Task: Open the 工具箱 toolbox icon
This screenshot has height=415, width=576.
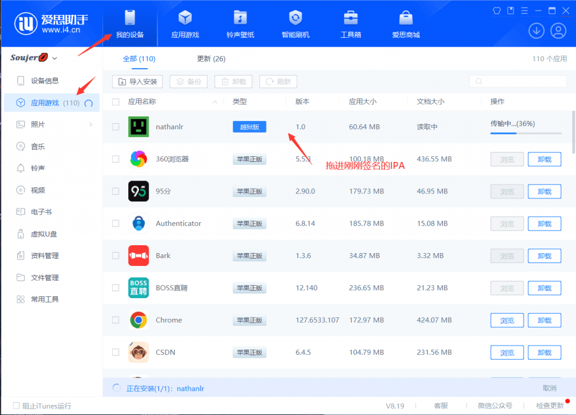Action: pos(351,17)
